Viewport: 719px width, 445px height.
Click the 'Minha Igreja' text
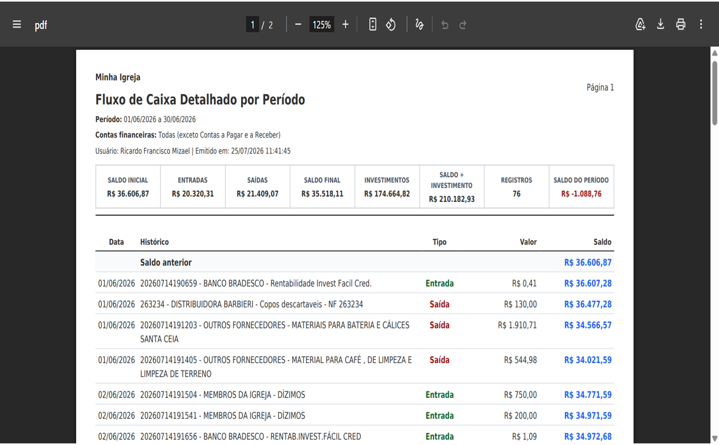pyautogui.click(x=118, y=77)
